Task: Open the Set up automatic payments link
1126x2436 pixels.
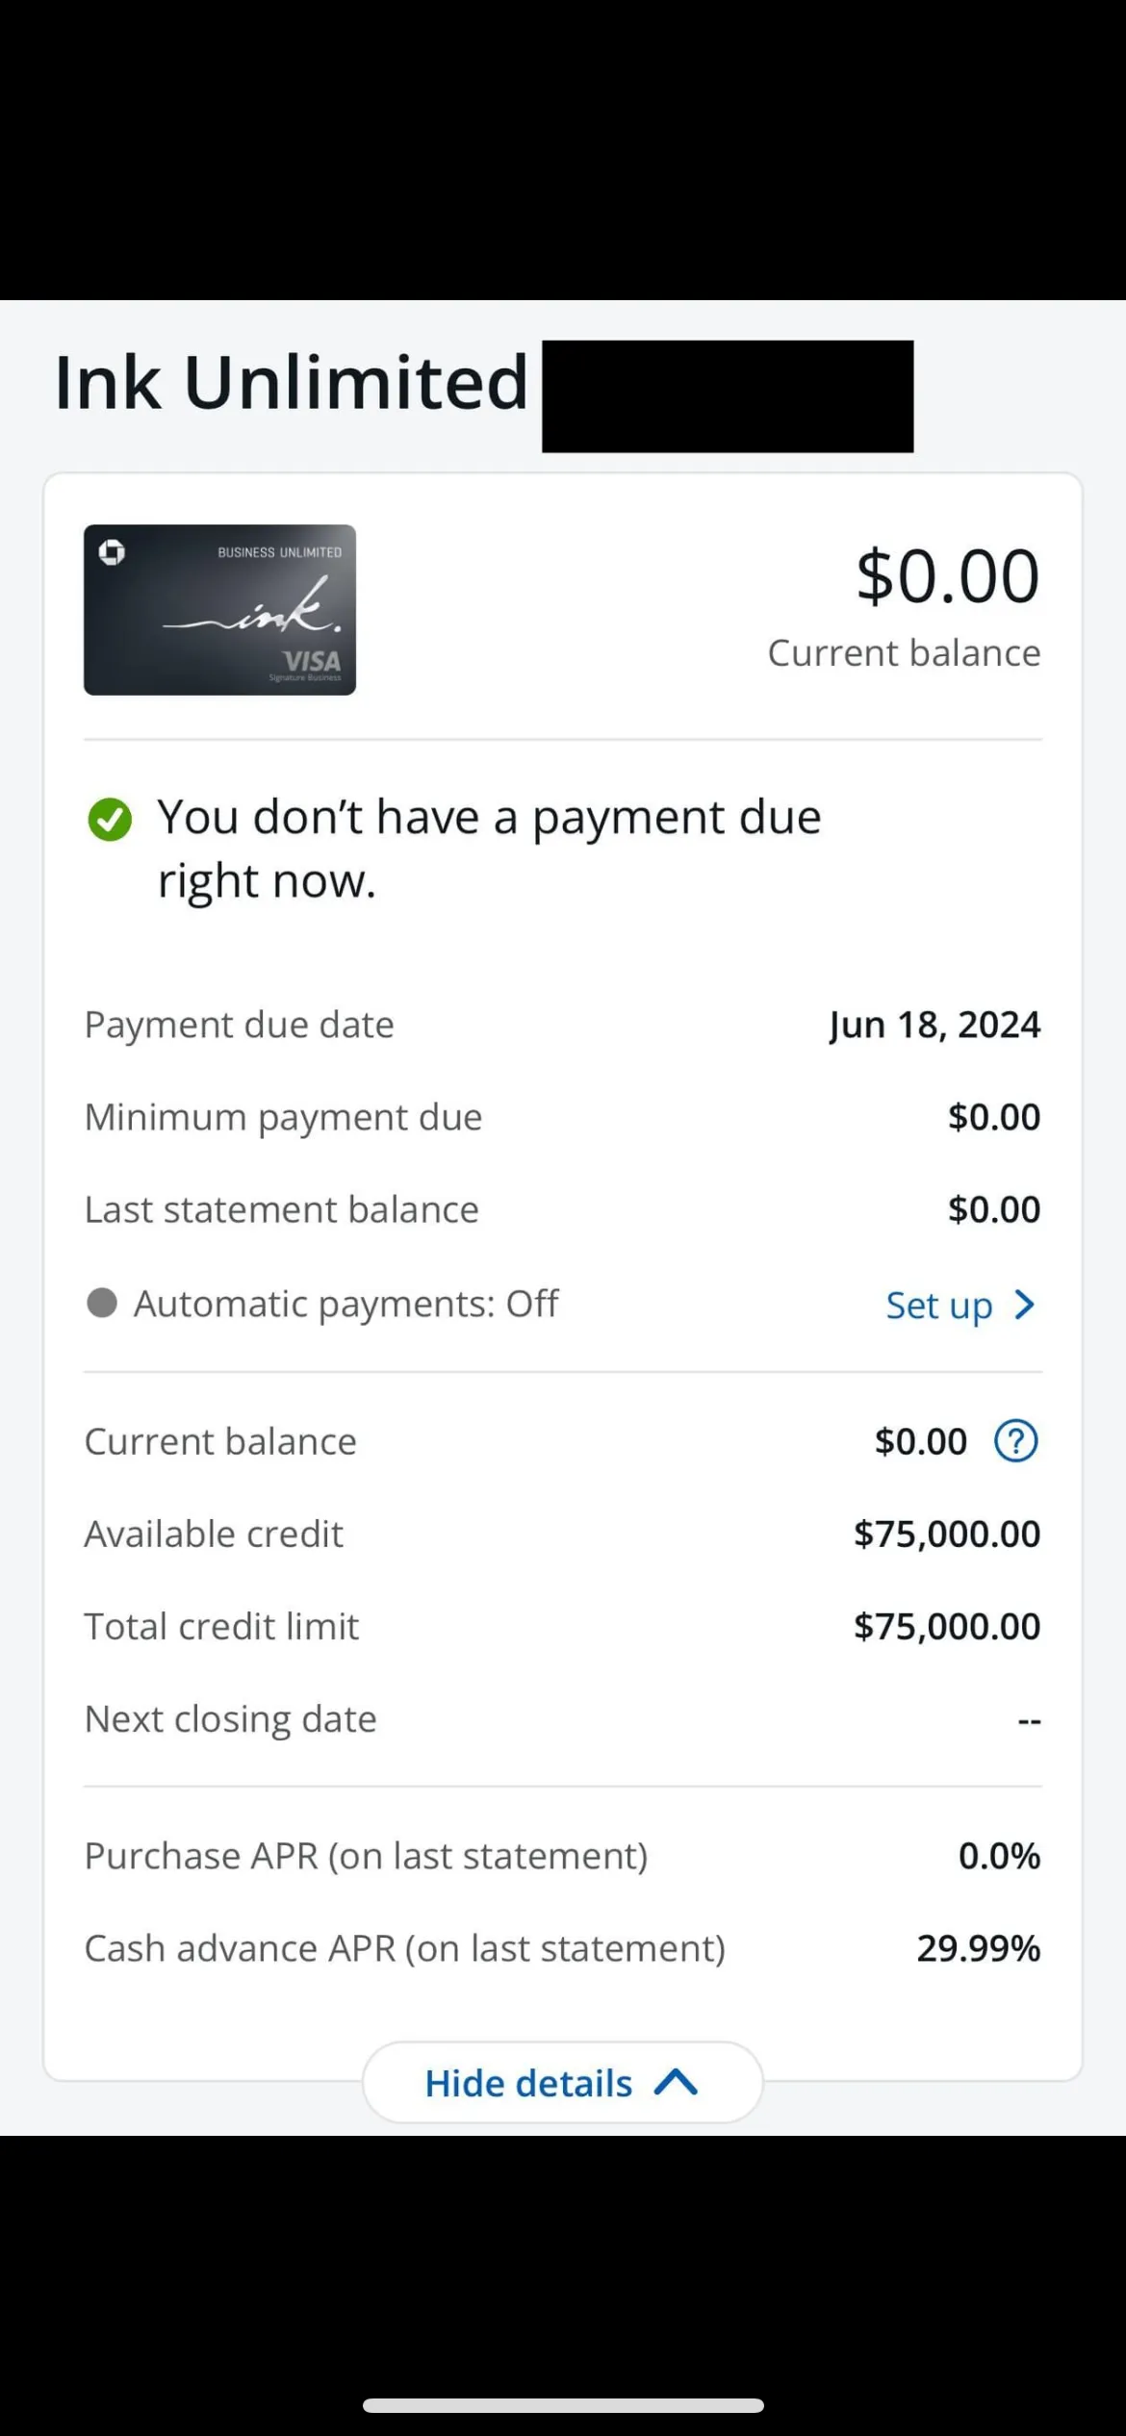Action: click(x=938, y=1306)
